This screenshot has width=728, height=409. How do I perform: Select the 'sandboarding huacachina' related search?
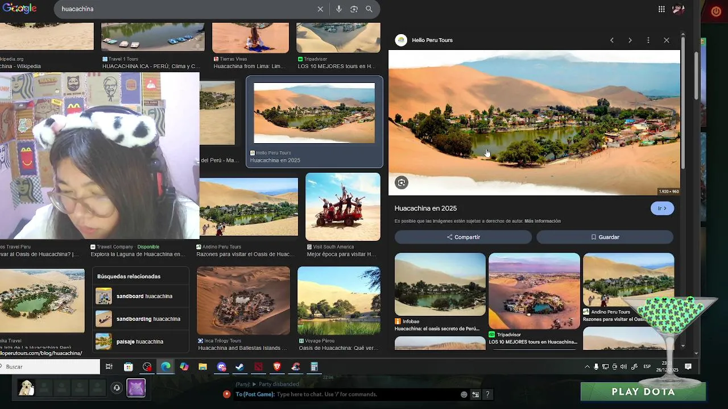tap(140, 319)
